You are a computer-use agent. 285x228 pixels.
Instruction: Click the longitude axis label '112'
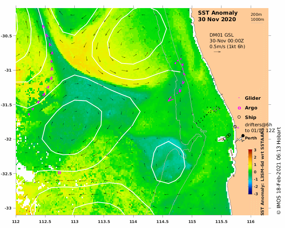[x=16, y=221]
